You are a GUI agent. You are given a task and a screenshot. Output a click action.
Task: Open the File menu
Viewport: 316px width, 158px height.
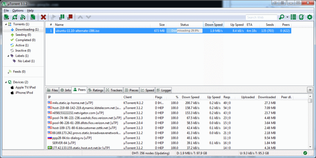pos(6,10)
